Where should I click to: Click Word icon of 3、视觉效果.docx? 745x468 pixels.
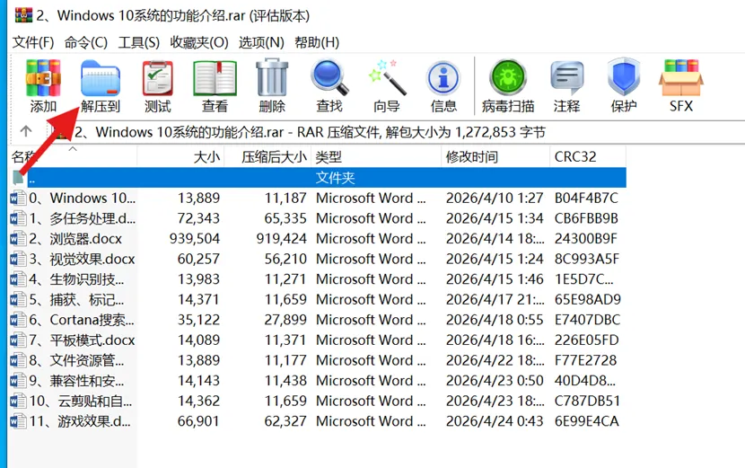(18, 259)
